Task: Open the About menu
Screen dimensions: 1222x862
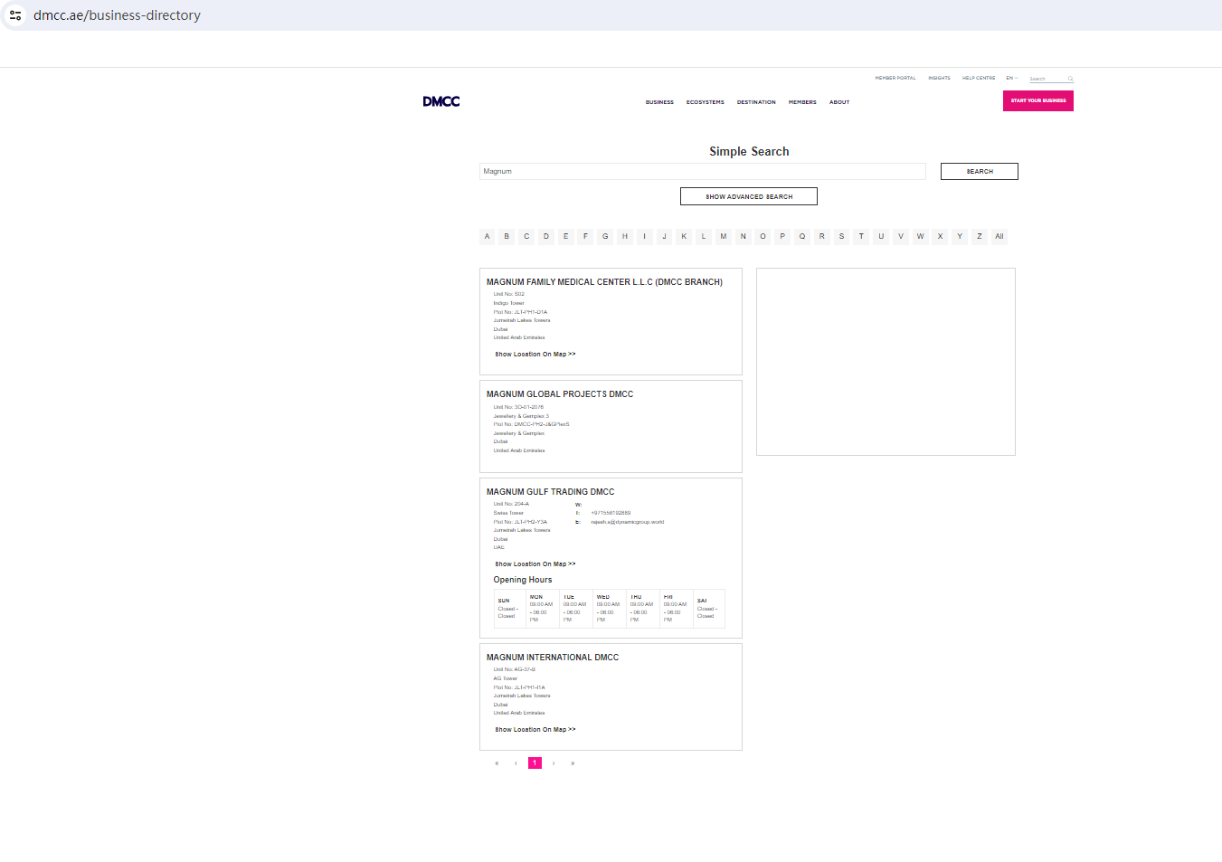Action: click(x=839, y=102)
